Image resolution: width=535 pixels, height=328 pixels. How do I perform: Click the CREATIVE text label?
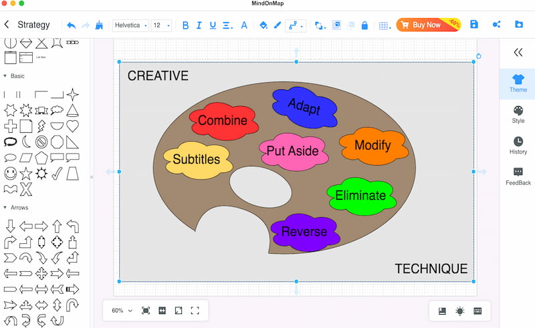pyautogui.click(x=158, y=75)
